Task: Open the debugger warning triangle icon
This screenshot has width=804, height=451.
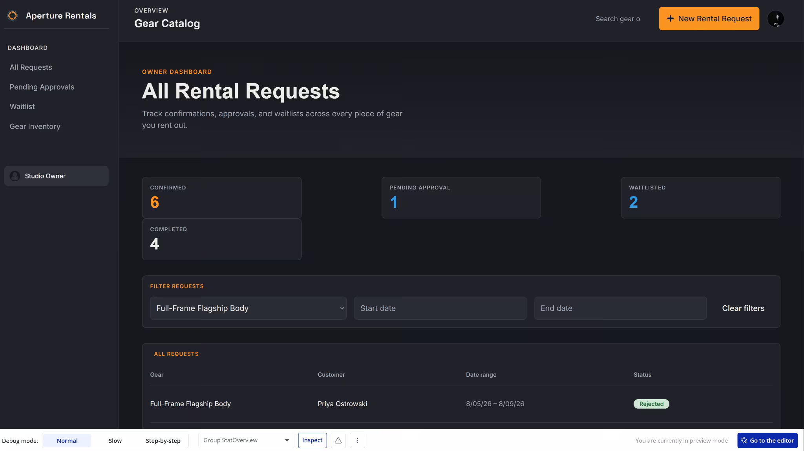Action: tap(338, 440)
